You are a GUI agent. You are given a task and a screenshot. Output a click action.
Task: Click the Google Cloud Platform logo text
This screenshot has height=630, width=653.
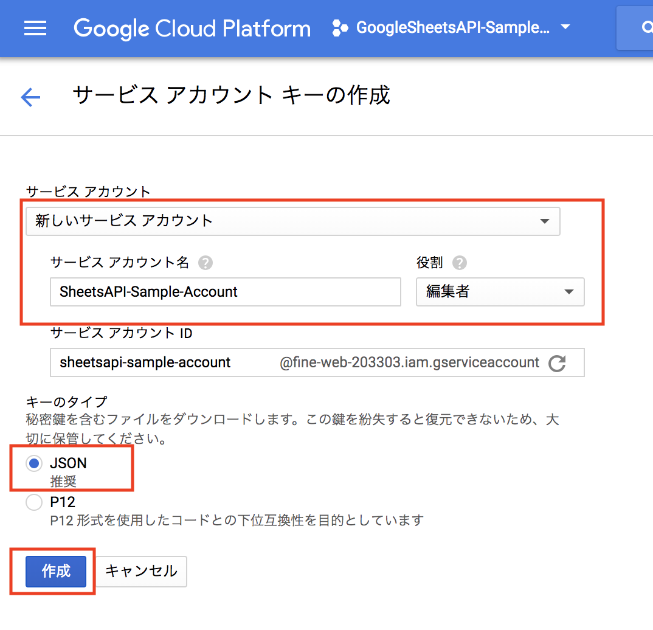(192, 29)
